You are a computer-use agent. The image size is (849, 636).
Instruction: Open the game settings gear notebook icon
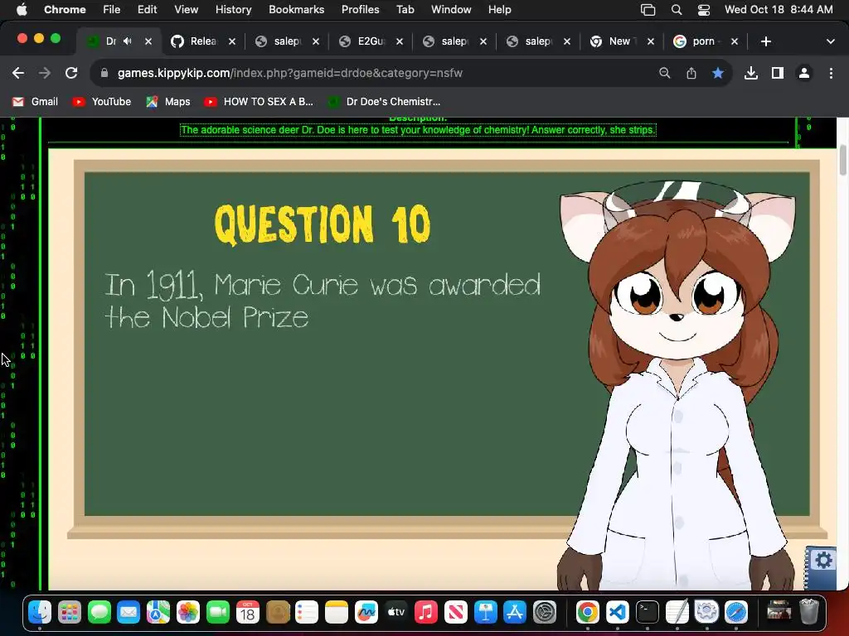coord(820,566)
